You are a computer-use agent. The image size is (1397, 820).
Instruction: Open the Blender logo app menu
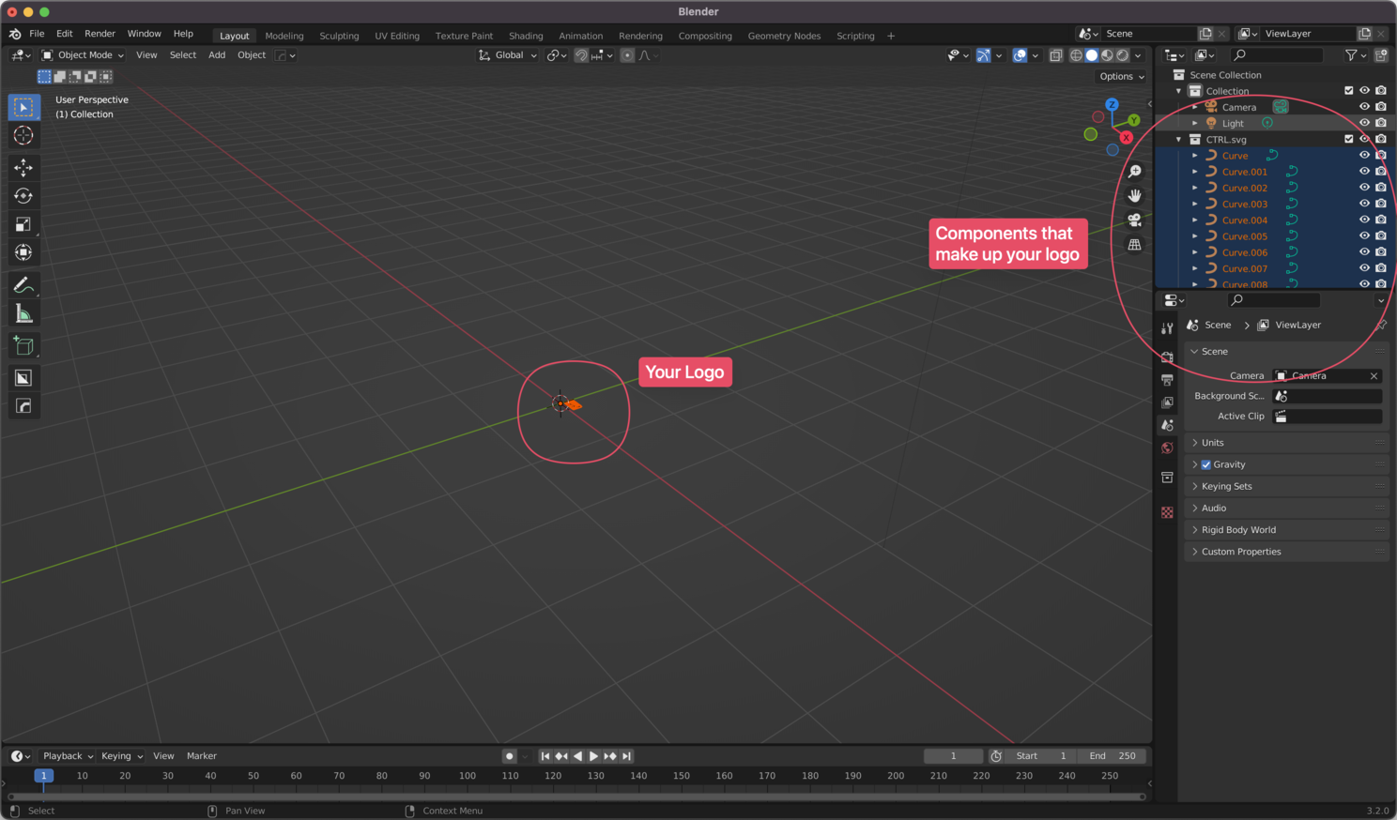click(15, 34)
